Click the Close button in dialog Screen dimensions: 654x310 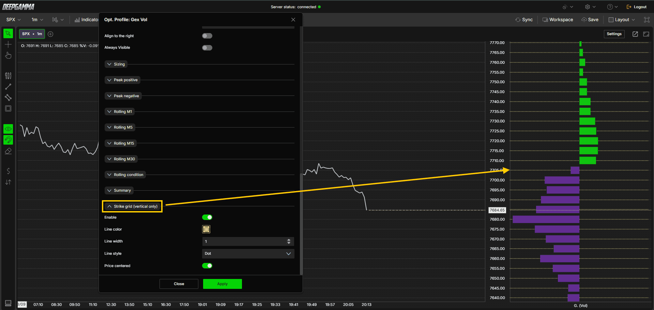pos(179,284)
